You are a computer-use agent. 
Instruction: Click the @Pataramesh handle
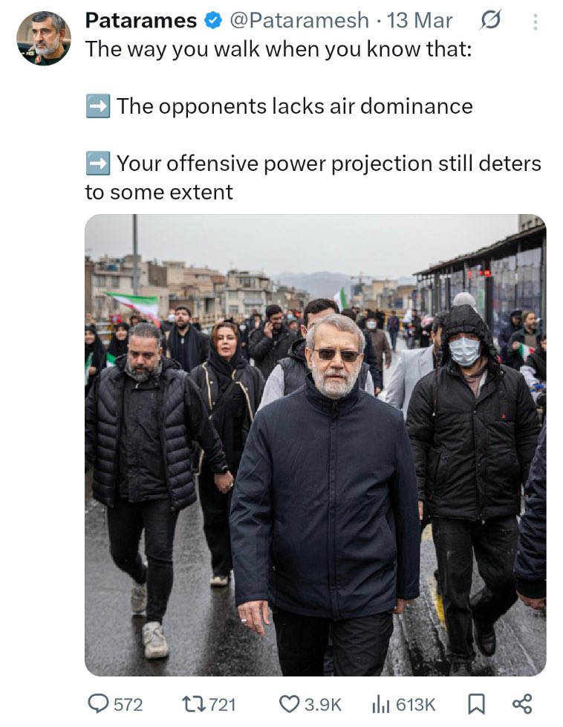pos(299,21)
